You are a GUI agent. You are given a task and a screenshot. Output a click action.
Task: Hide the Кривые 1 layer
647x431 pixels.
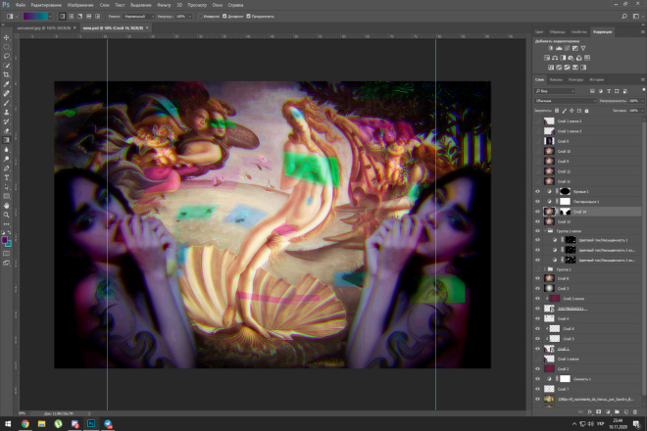pyautogui.click(x=537, y=191)
